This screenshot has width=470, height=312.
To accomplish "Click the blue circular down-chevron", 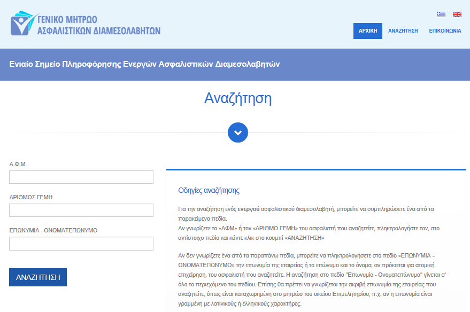I will coord(238,132).
